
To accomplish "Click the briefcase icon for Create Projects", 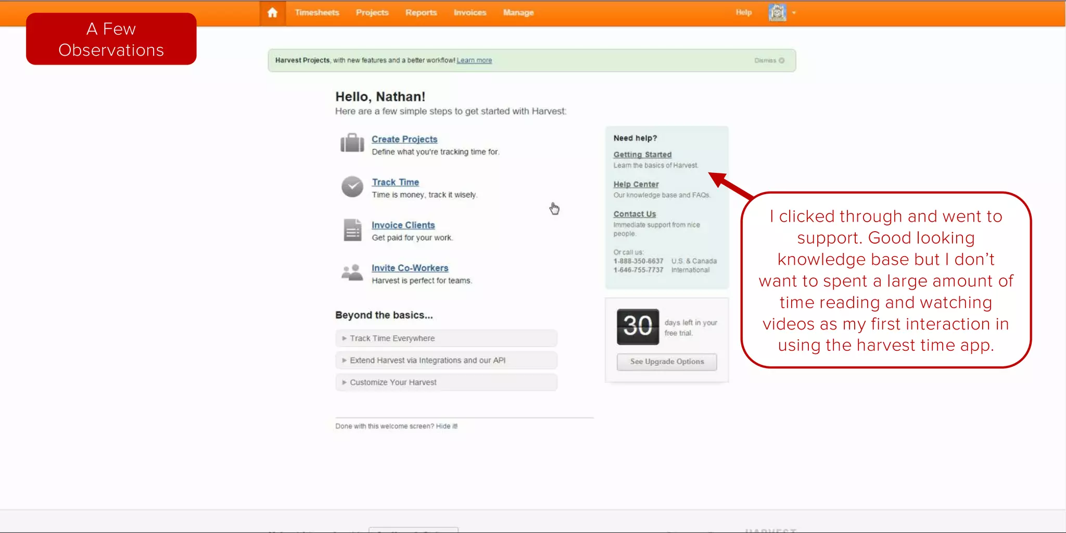I will tap(352, 143).
